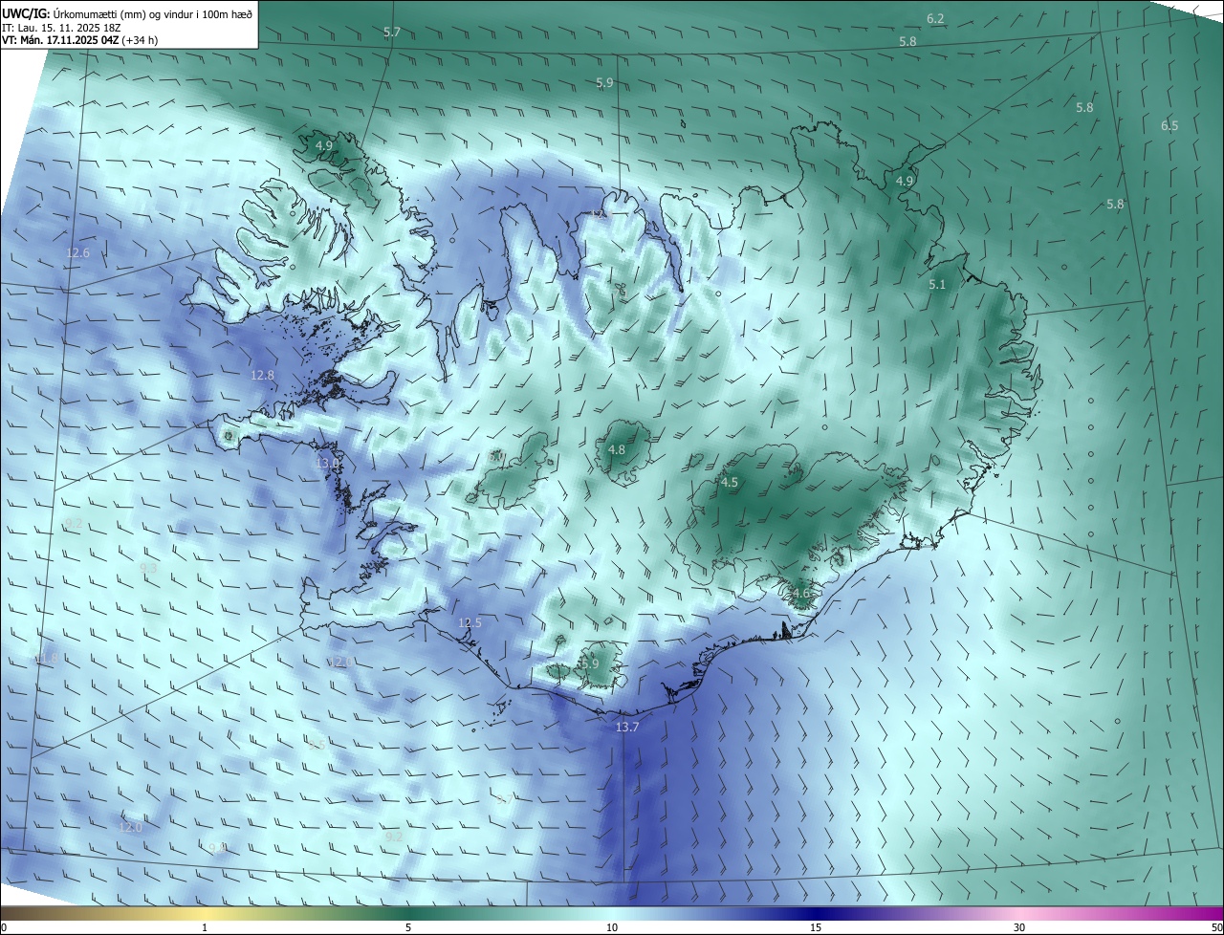Click the color scale tick label 1

point(205,927)
